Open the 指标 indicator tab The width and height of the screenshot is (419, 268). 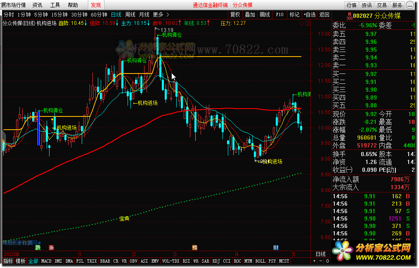[8, 261]
